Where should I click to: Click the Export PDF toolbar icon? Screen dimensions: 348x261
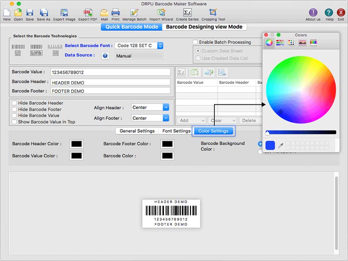(x=87, y=13)
